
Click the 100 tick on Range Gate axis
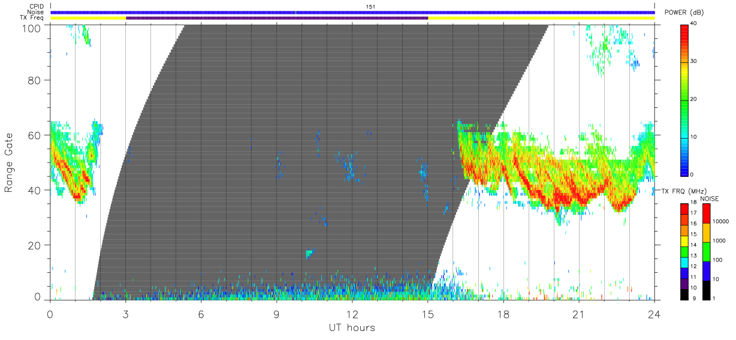coord(31,28)
